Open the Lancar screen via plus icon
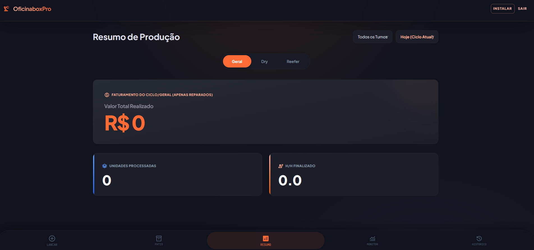Screen dimensions: 534x250 tap(52, 238)
